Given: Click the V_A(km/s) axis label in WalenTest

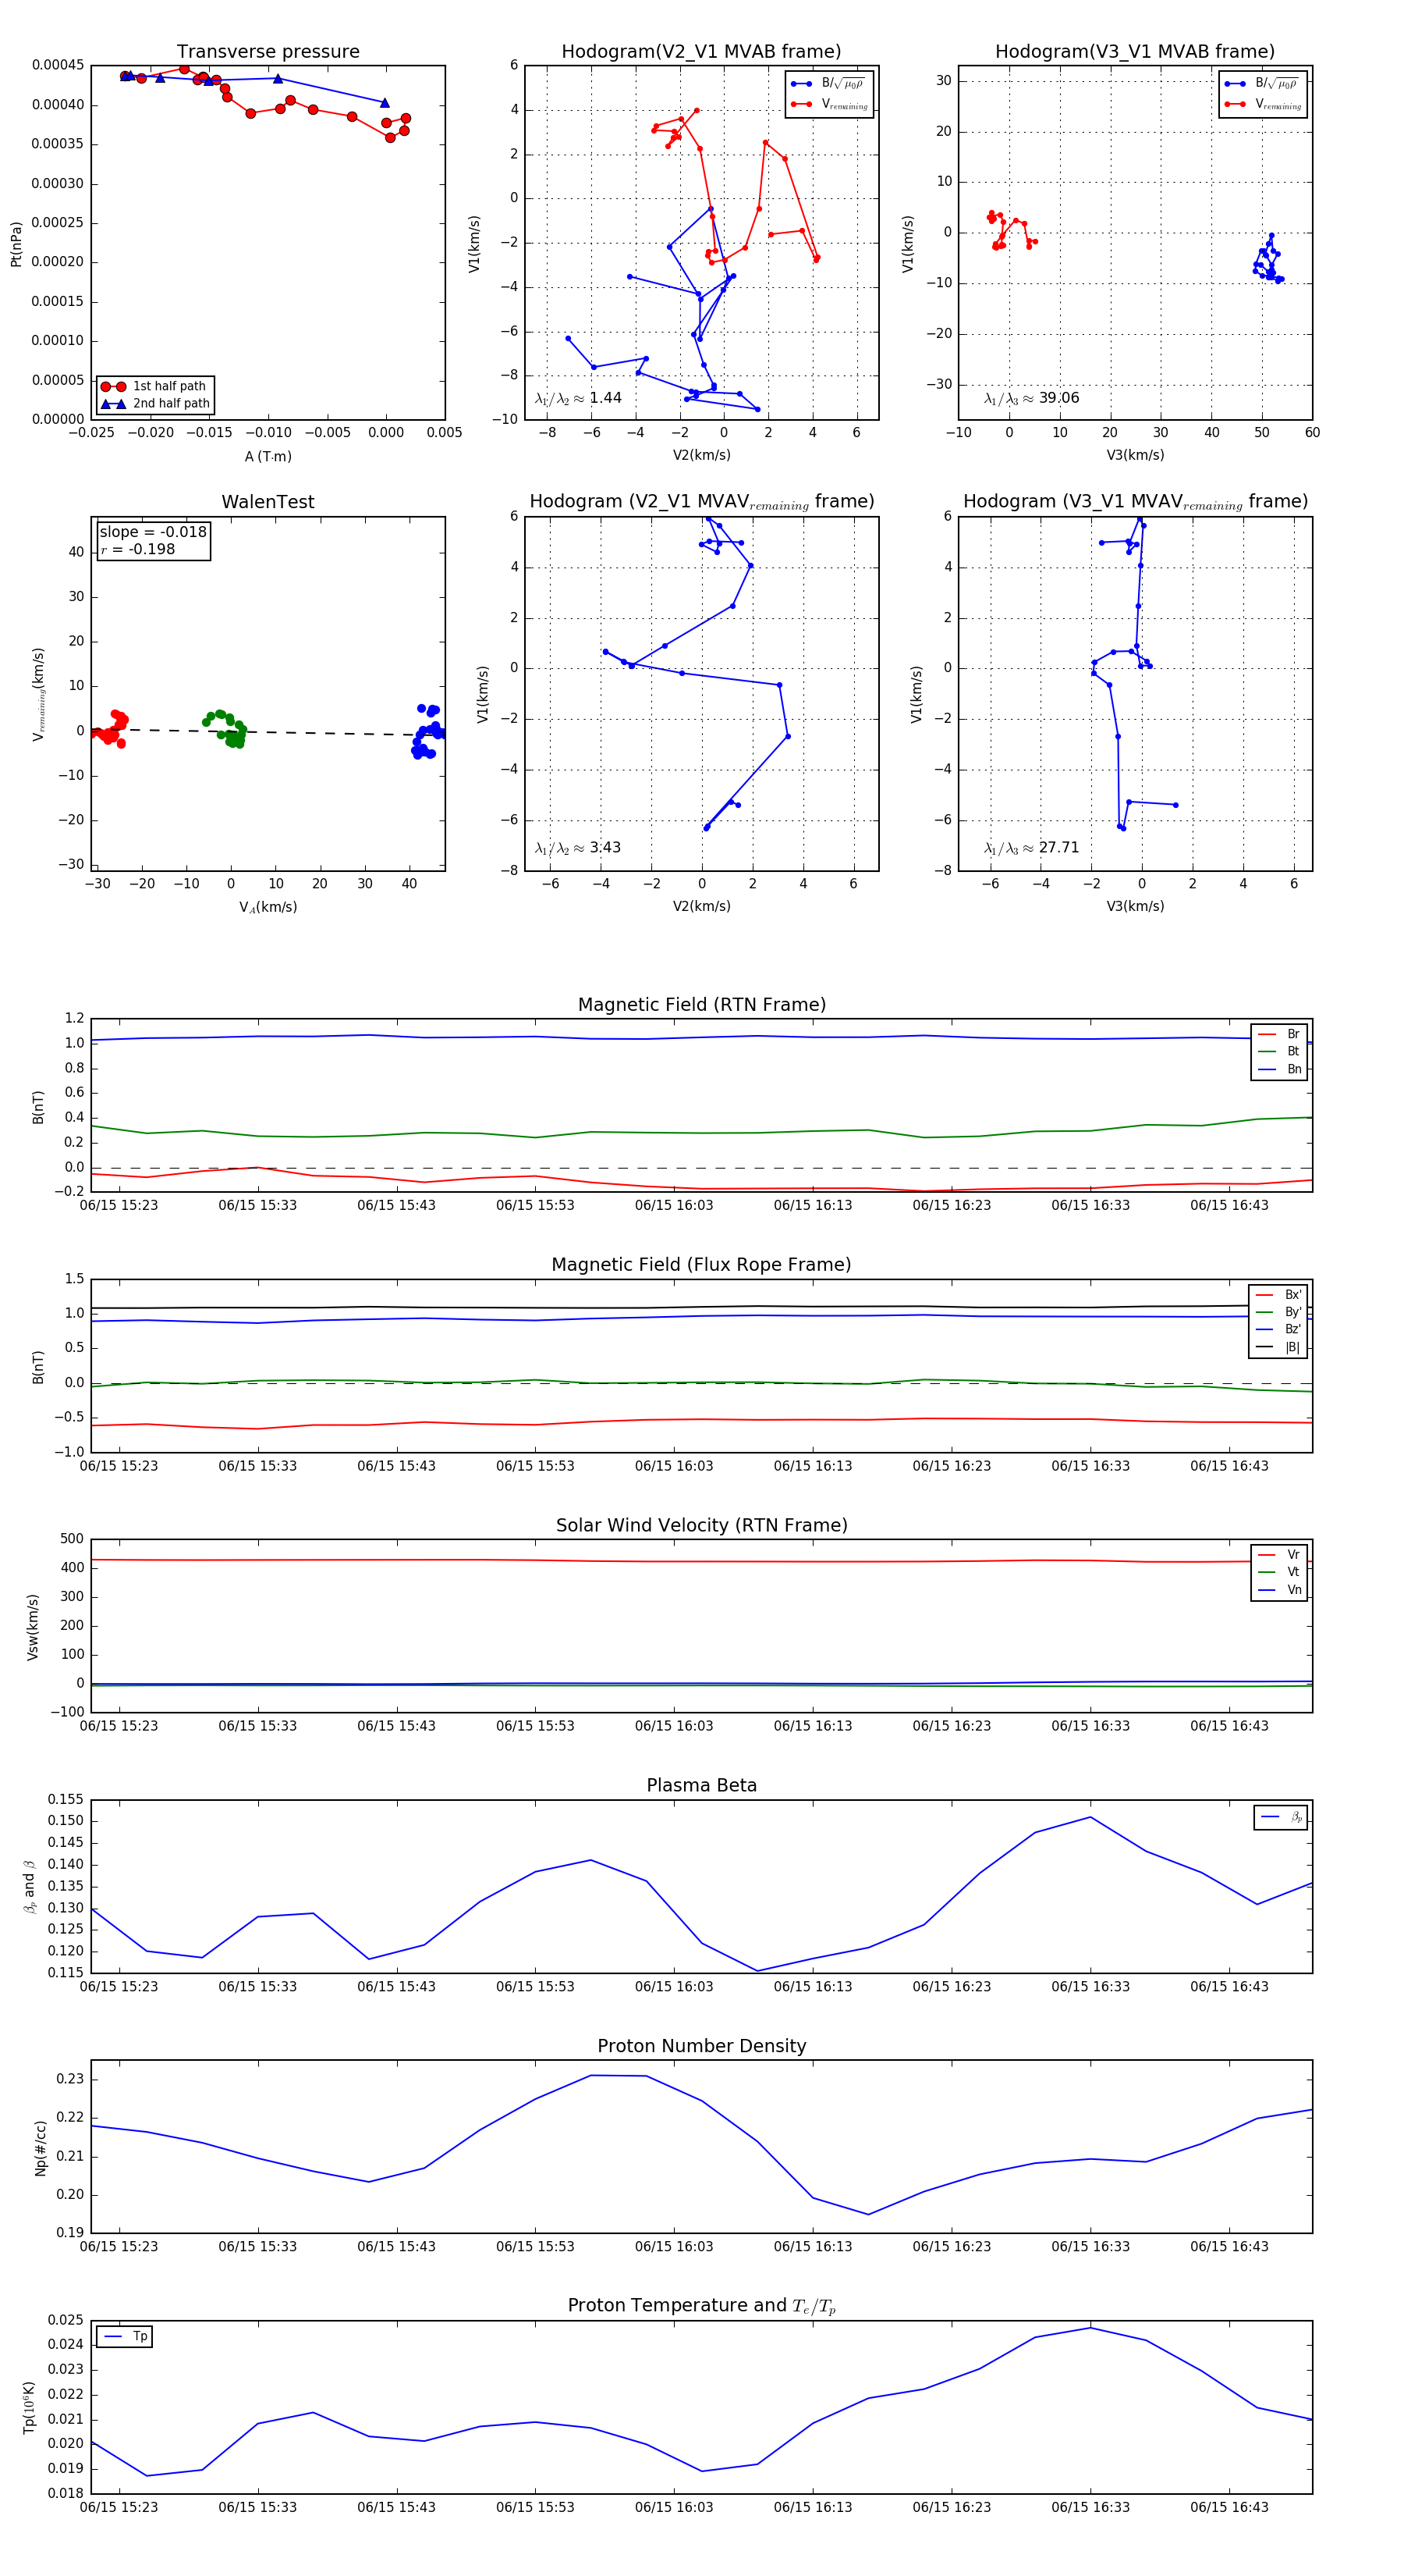Looking at the screenshot, I should [x=268, y=907].
